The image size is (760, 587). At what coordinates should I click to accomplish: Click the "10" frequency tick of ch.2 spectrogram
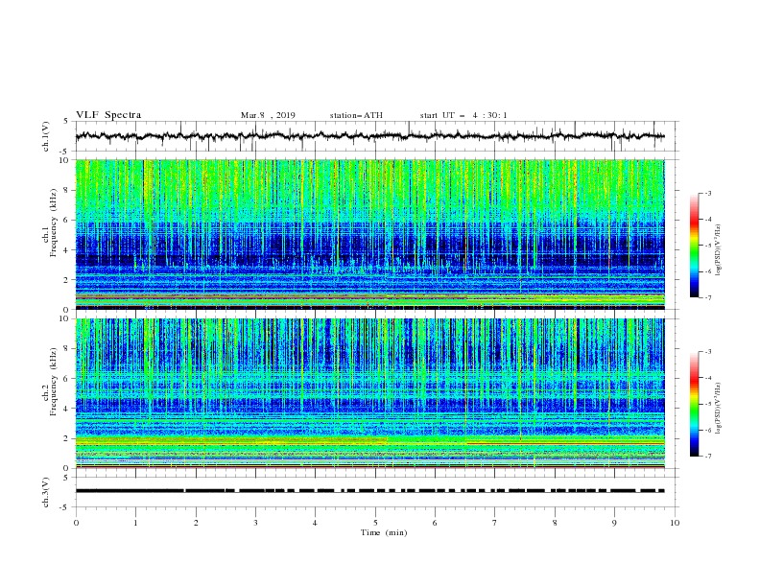[66, 318]
